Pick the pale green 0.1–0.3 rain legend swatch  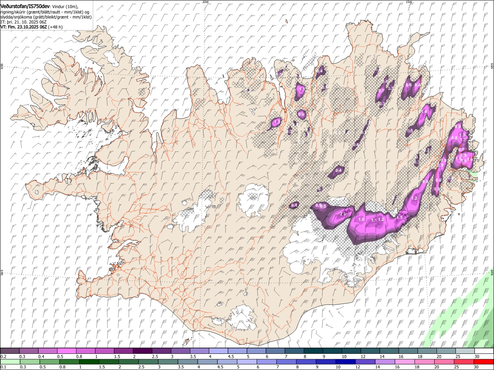[10, 362]
